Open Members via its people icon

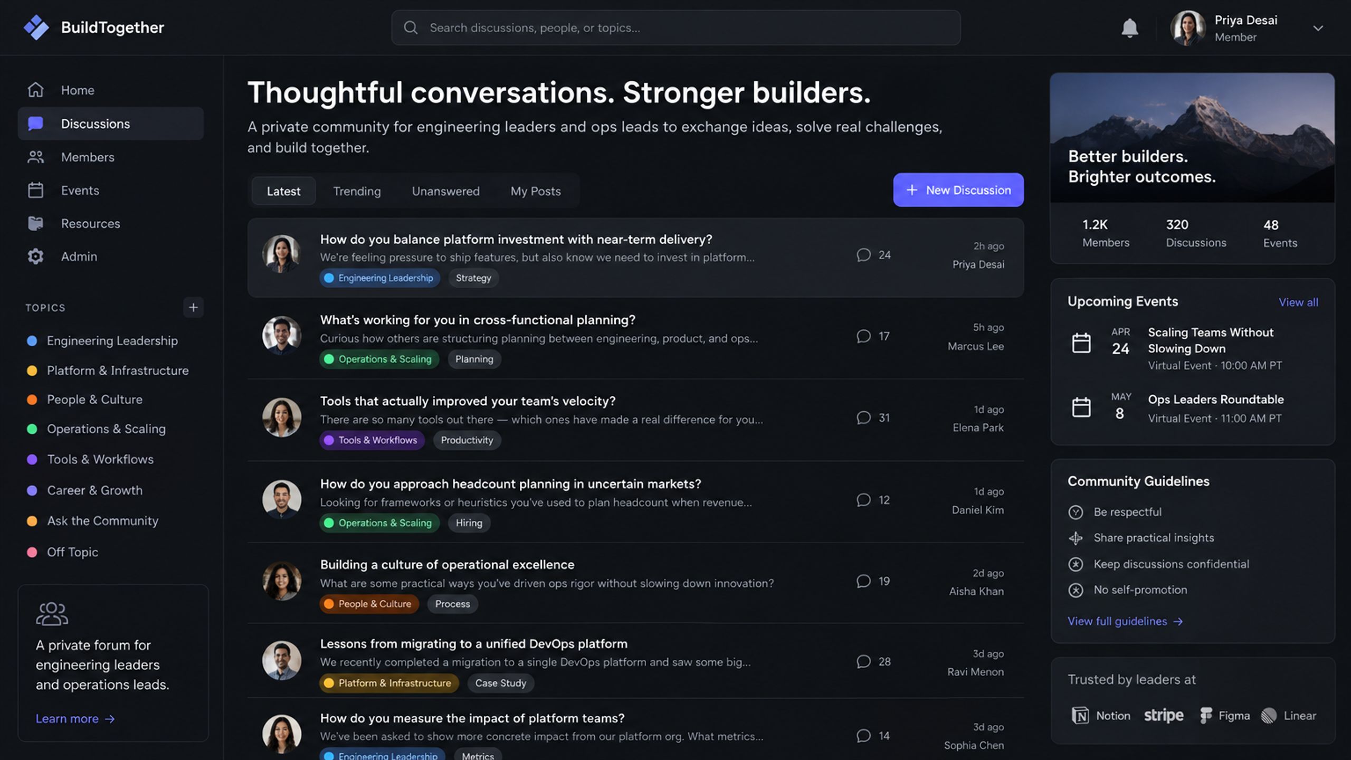pos(35,157)
